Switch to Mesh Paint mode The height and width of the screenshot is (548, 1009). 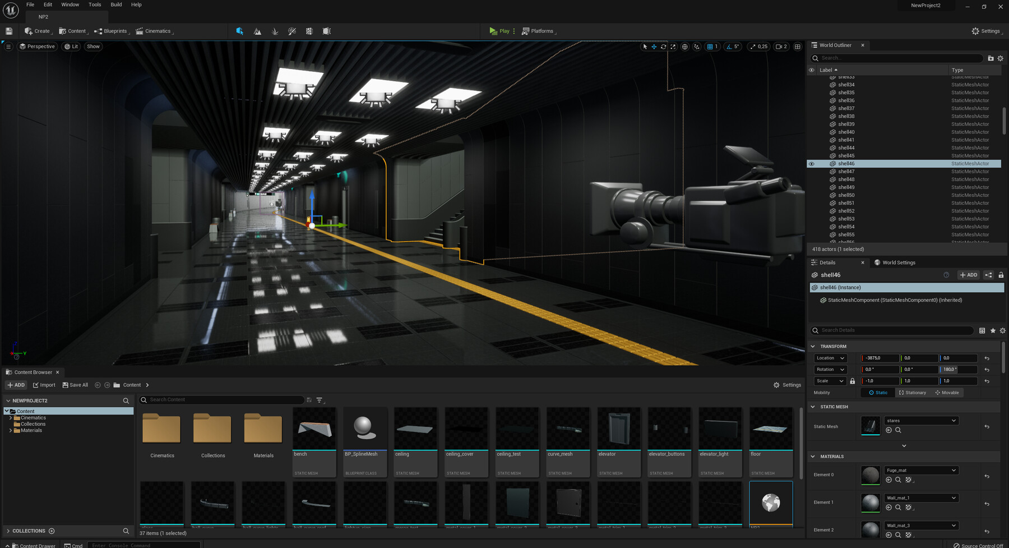tap(291, 31)
